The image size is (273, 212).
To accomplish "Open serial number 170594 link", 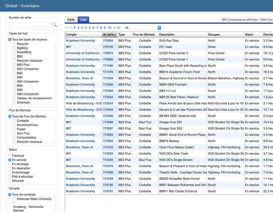I will 108,41.
